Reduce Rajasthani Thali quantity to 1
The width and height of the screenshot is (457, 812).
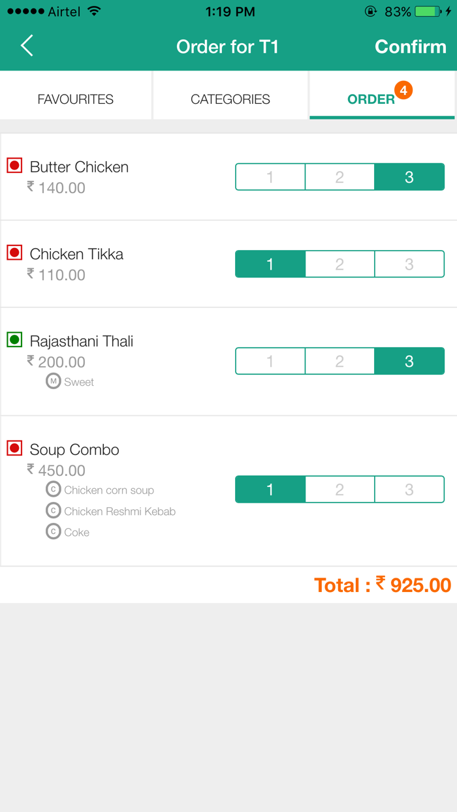tap(270, 360)
